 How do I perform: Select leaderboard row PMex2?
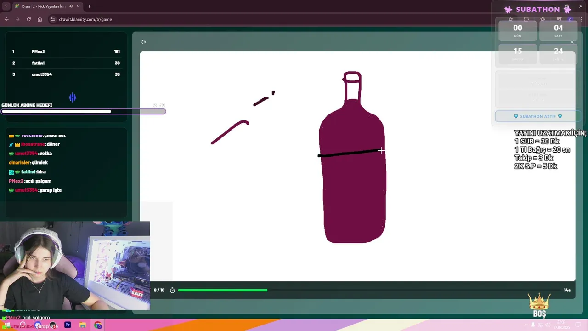pos(66,52)
